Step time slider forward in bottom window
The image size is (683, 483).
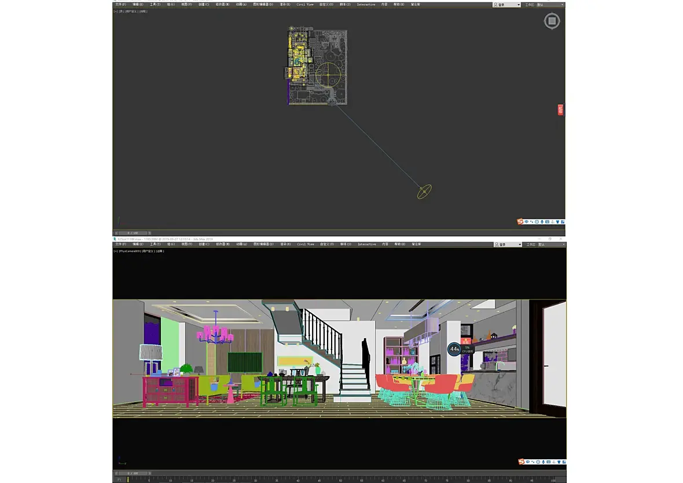[149, 473]
